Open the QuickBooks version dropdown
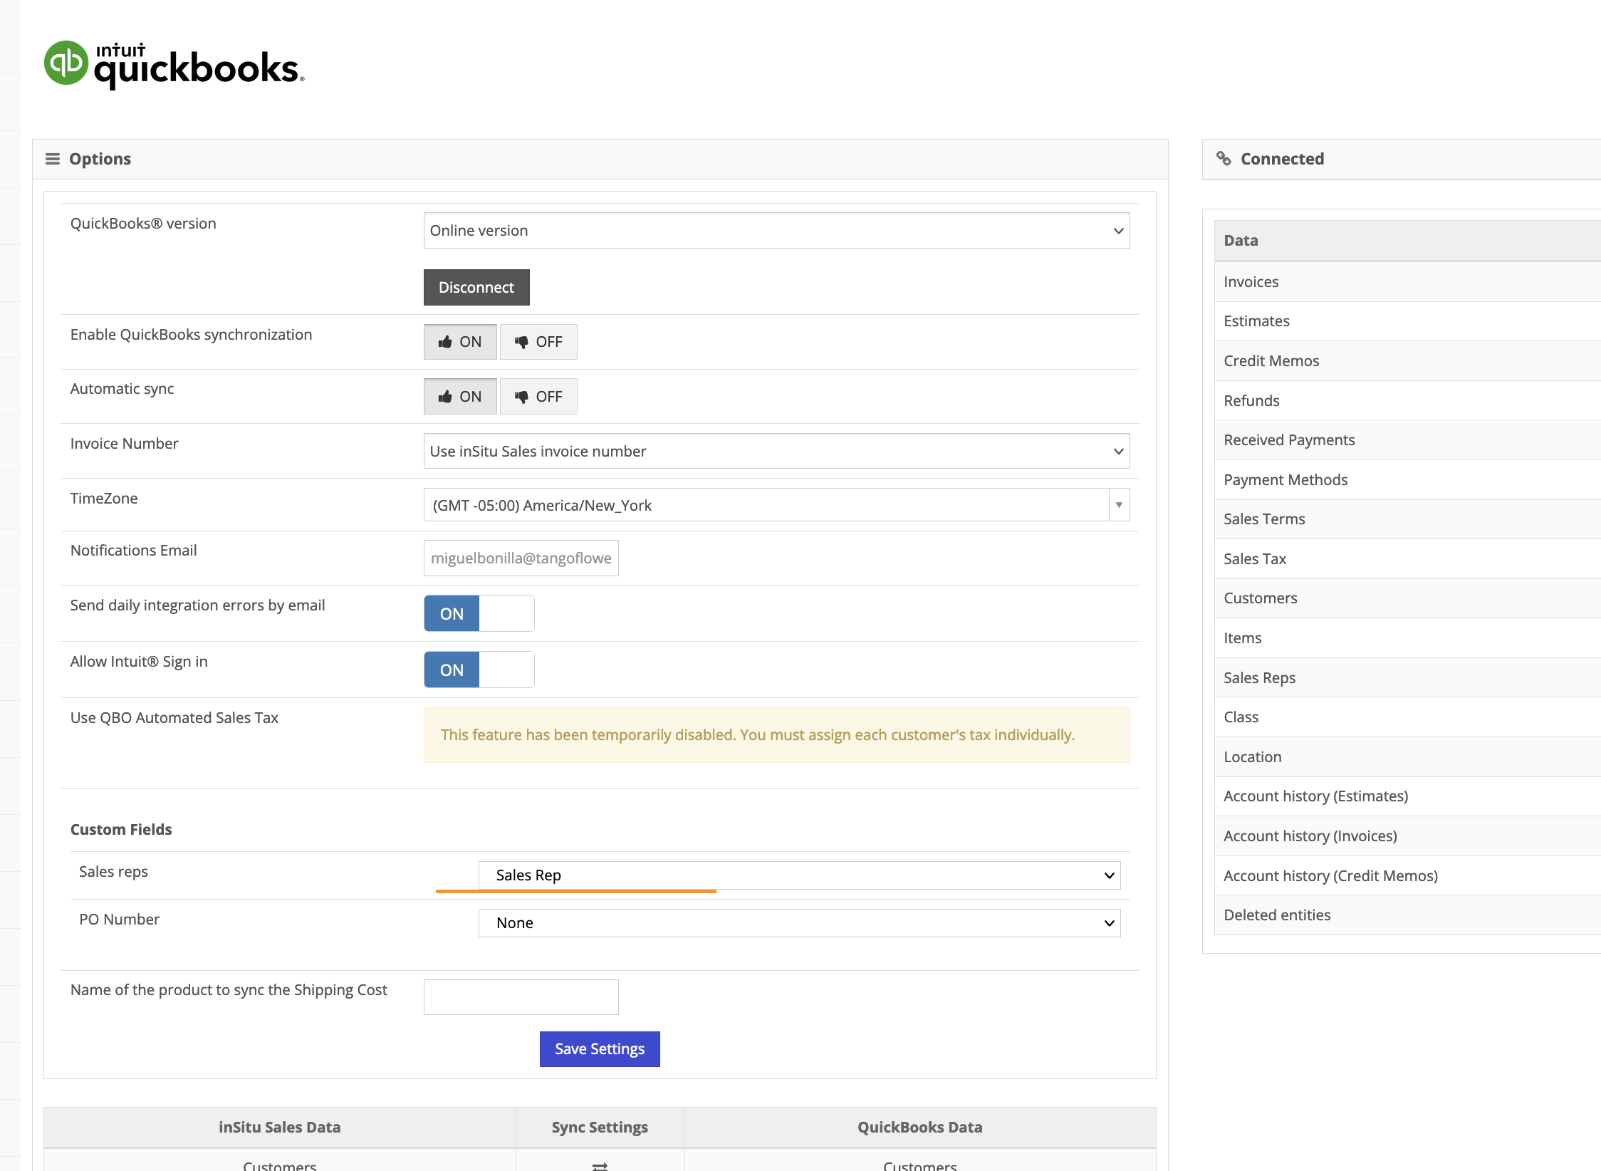 coord(776,231)
